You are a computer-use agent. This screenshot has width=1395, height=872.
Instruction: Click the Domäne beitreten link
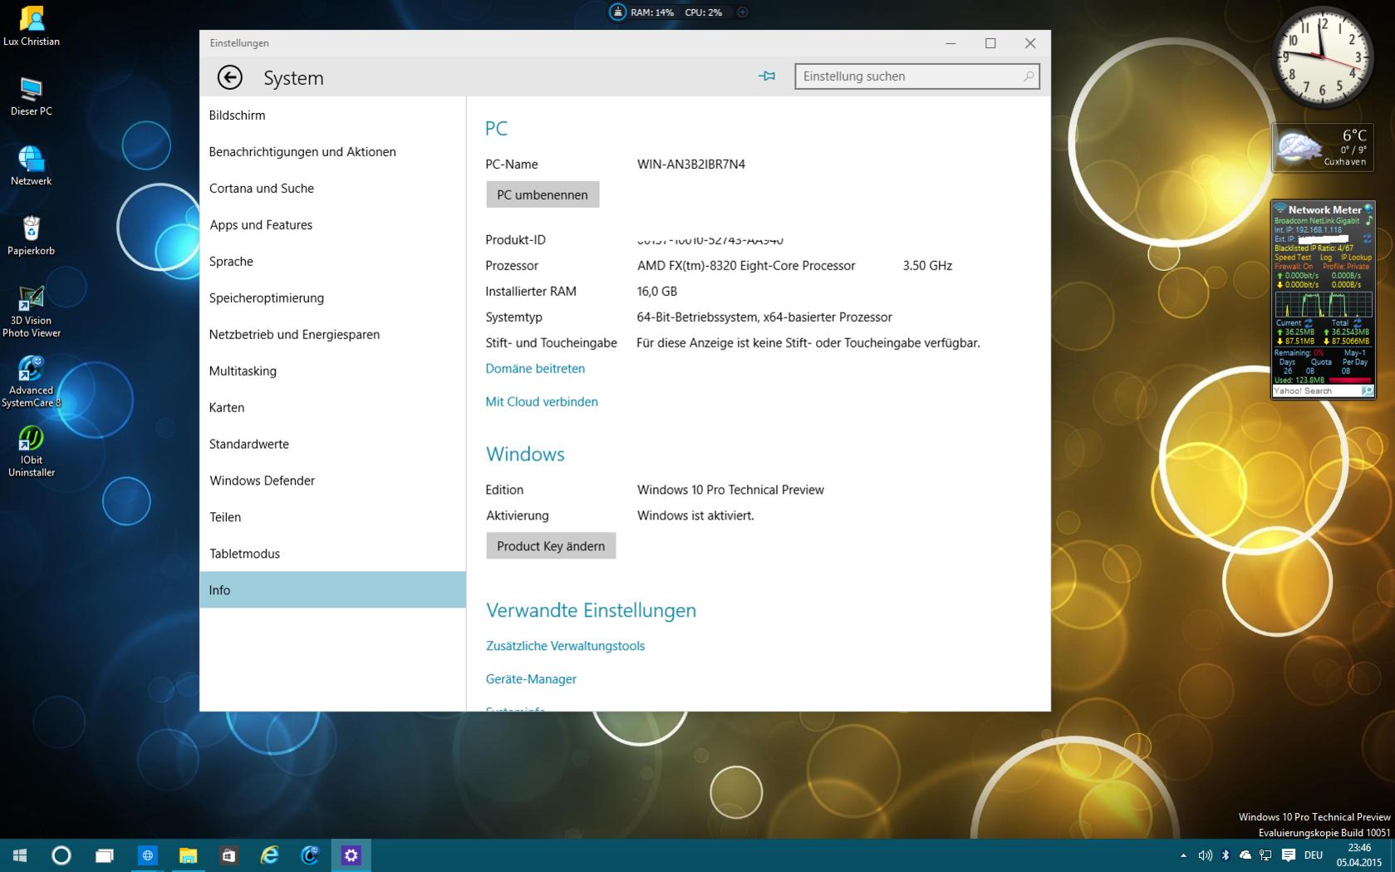(x=535, y=368)
